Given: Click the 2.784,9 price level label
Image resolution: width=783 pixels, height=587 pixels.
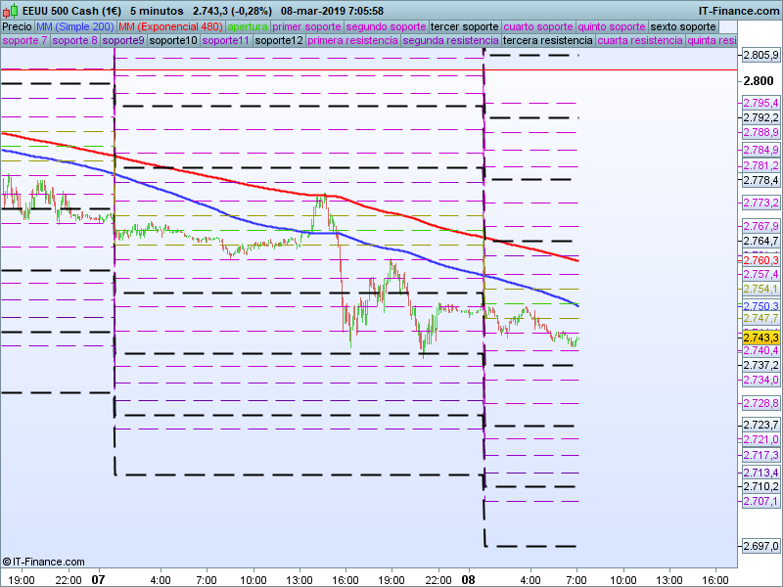Looking at the screenshot, I should [760, 150].
